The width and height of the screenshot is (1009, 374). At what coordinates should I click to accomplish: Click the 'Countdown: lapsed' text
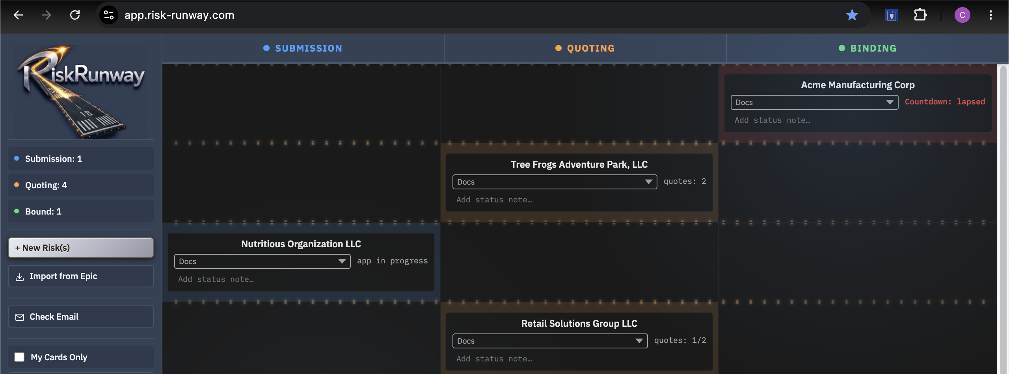point(945,102)
